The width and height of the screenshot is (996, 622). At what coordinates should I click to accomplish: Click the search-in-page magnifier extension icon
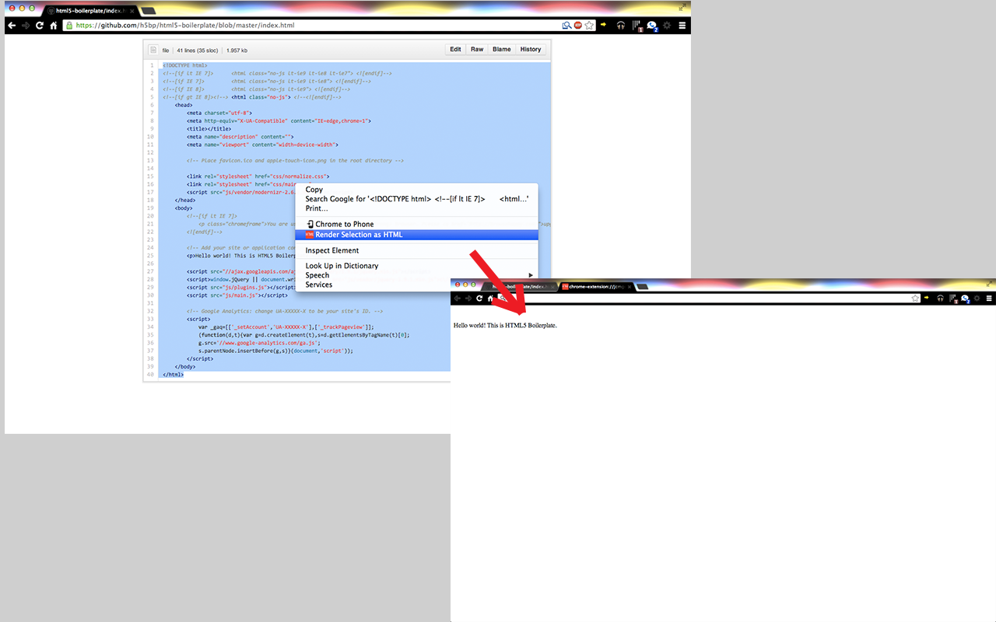[566, 25]
